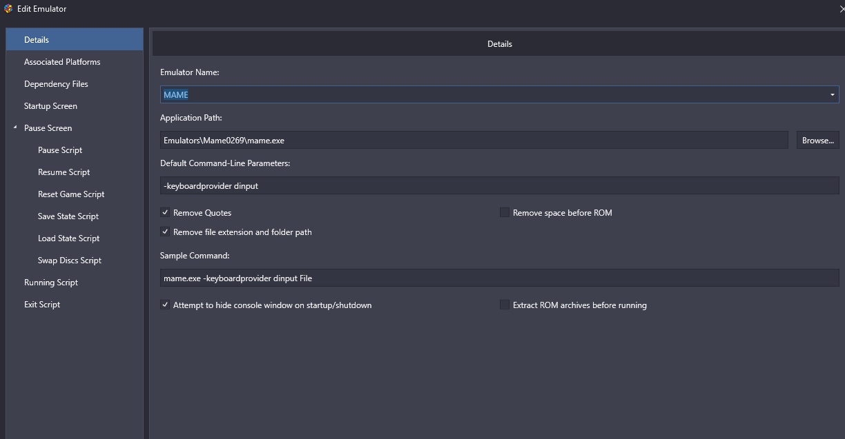Click the Application Path field
Image resolution: width=845 pixels, height=439 pixels.
[x=474, y=140]
